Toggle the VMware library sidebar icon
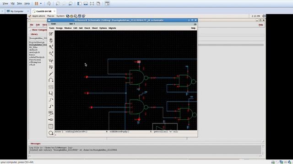 [79, 4]
